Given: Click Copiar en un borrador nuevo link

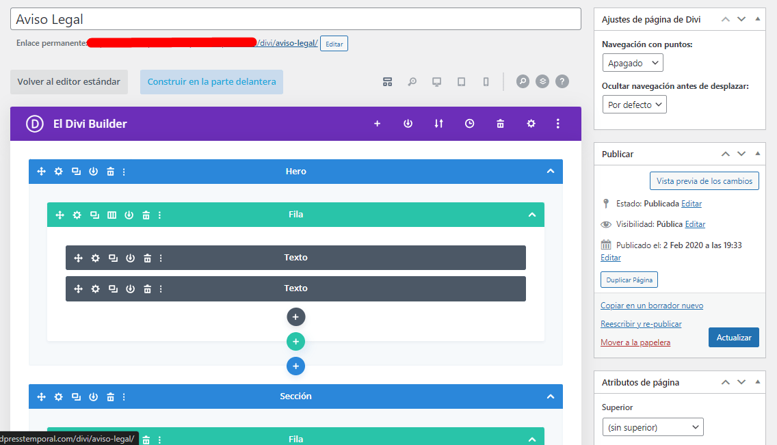Looking at the screenshot, I should [x=652, y=306].
